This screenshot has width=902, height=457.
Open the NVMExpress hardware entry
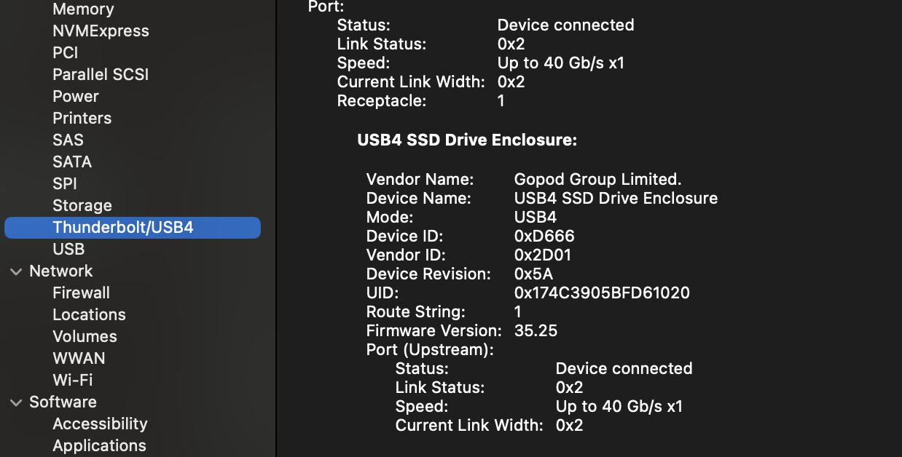pyautogui.click(x=101, y=31)
